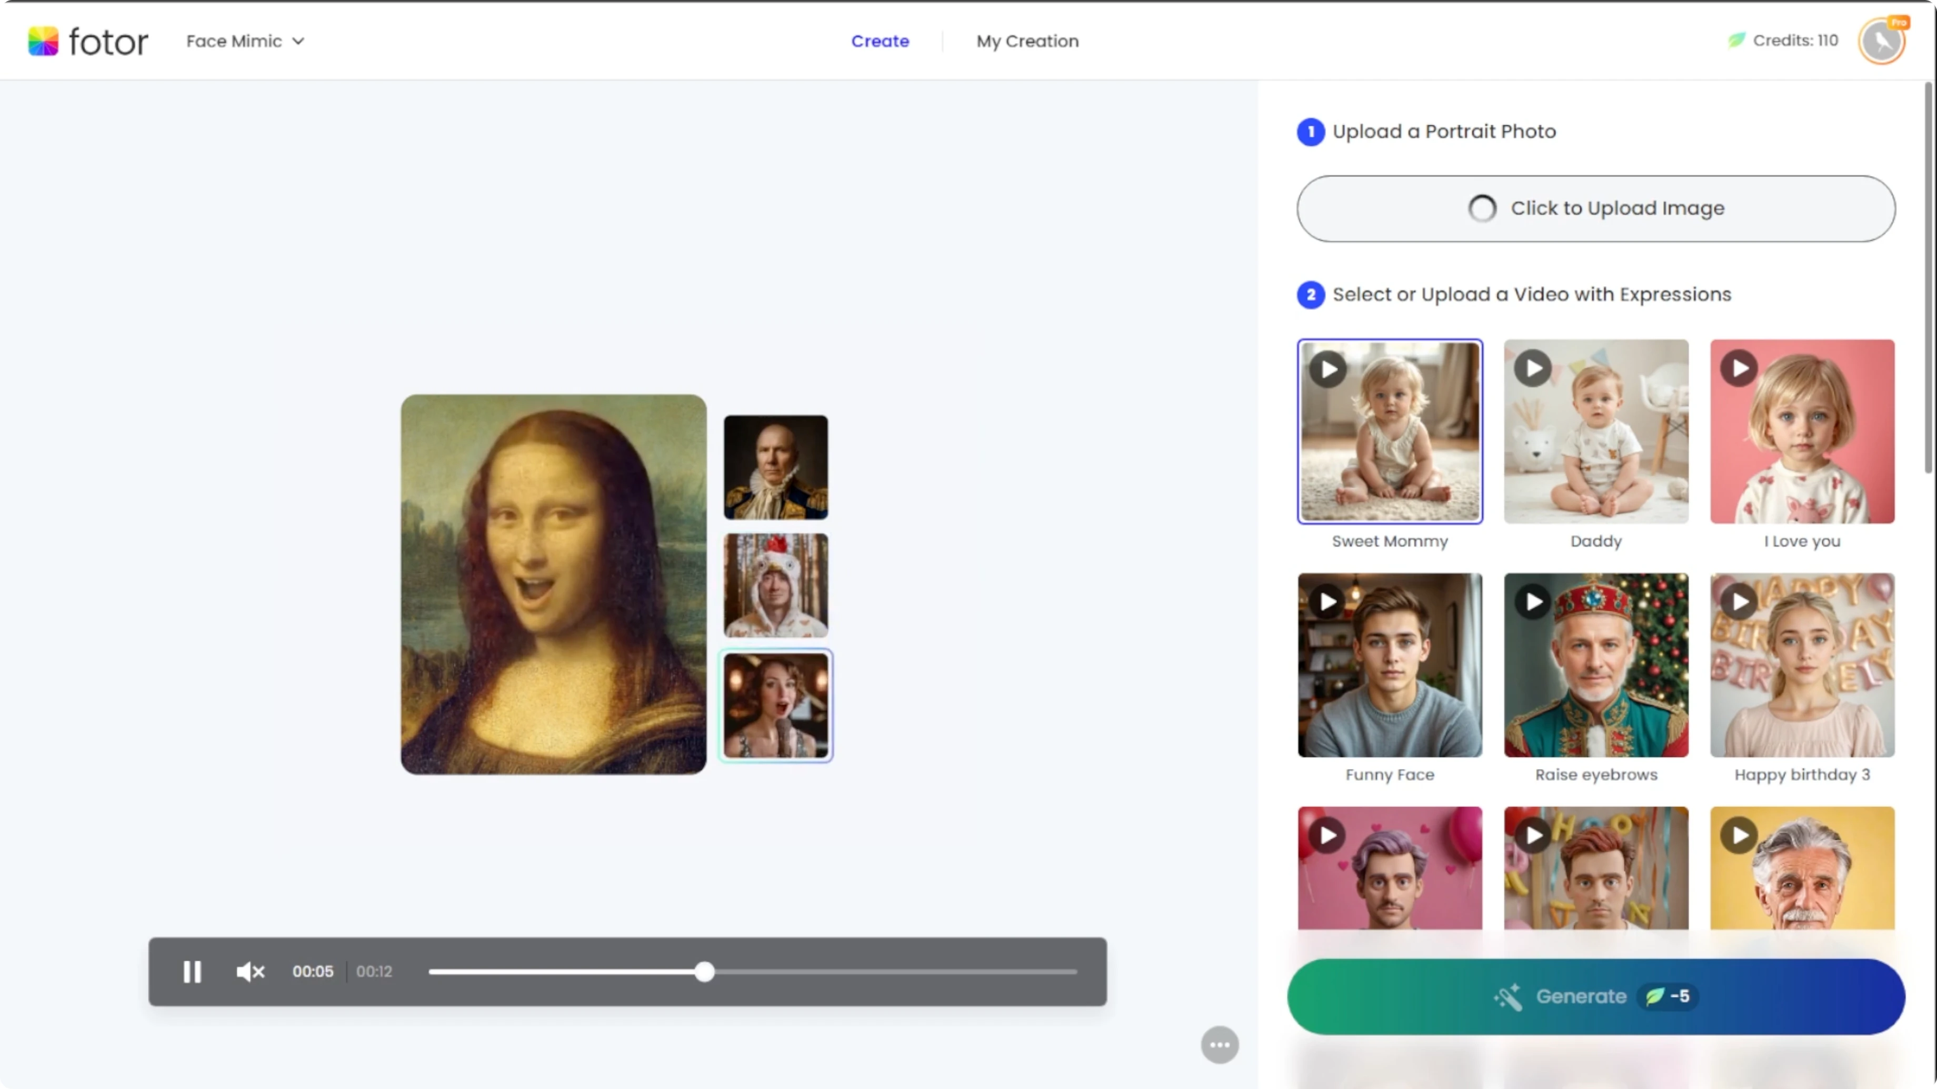Click the page vertical scrollbar
This screenshot has height=1089, width=1937.
pyautogui.click(x=1928, y=278)
